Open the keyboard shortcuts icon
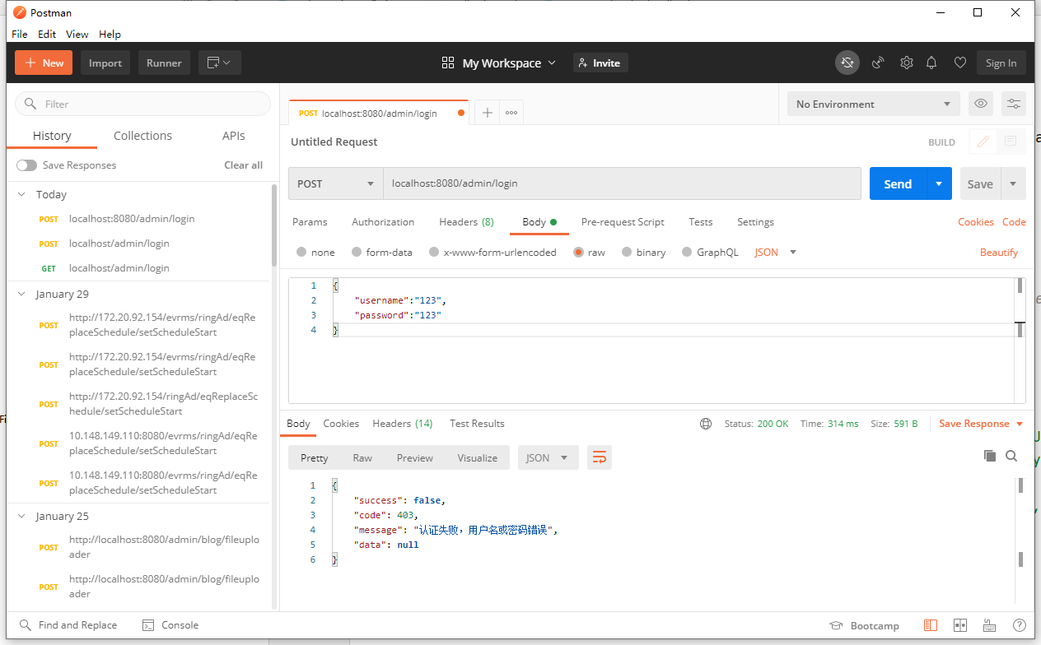Screen dimensions: 1041x645 click(990, 625)
